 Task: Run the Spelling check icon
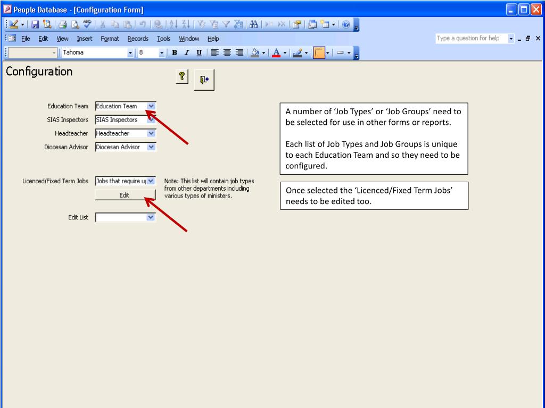click(87, 24)
